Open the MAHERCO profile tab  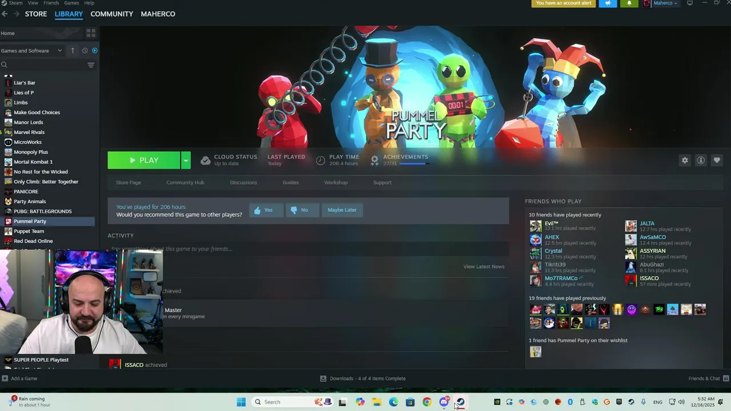pyautogui.click(x=158, y=14)
